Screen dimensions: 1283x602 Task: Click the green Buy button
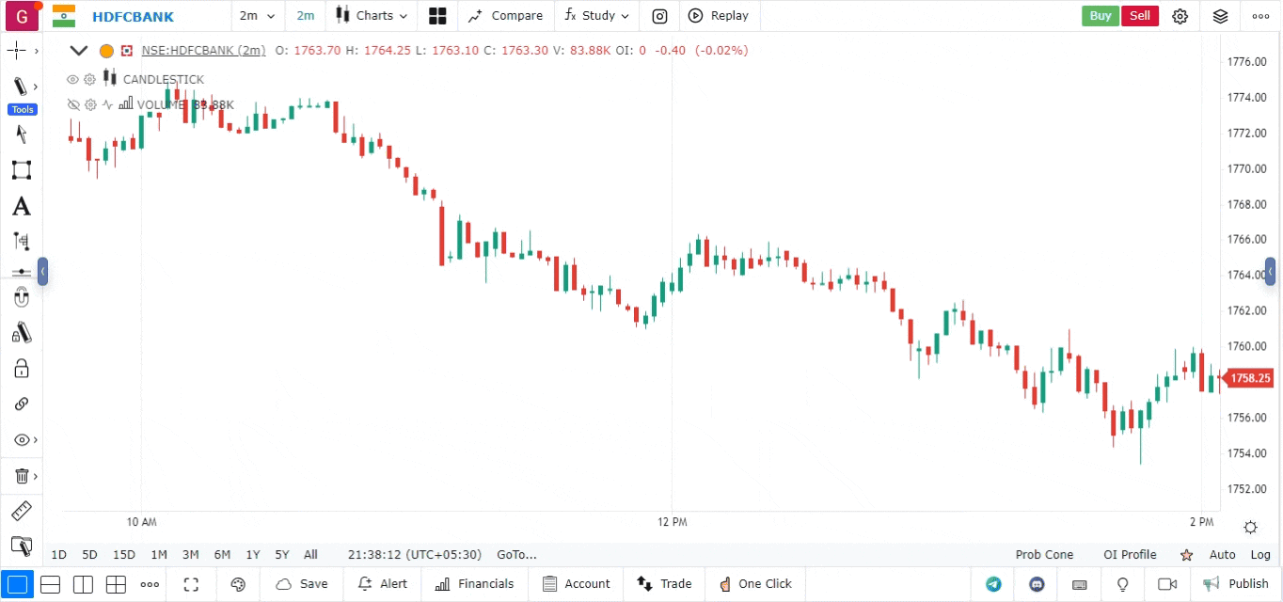tap(1100, 16)
